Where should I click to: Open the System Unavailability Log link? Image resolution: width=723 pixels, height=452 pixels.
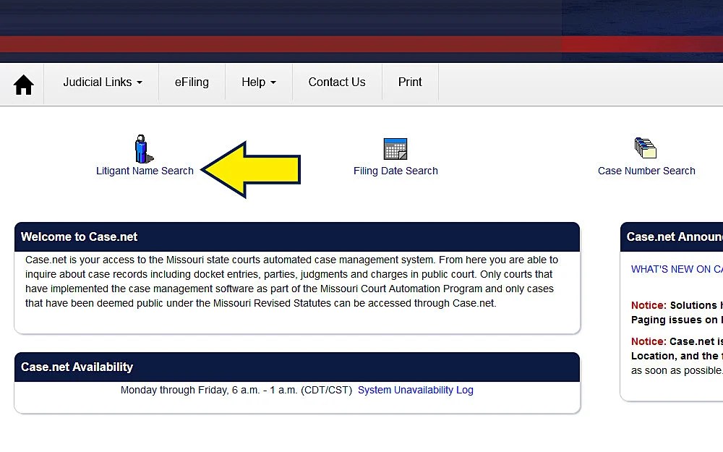click(415, 390)
